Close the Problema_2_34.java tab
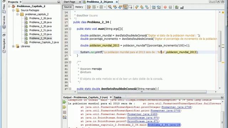 (116, 2)
